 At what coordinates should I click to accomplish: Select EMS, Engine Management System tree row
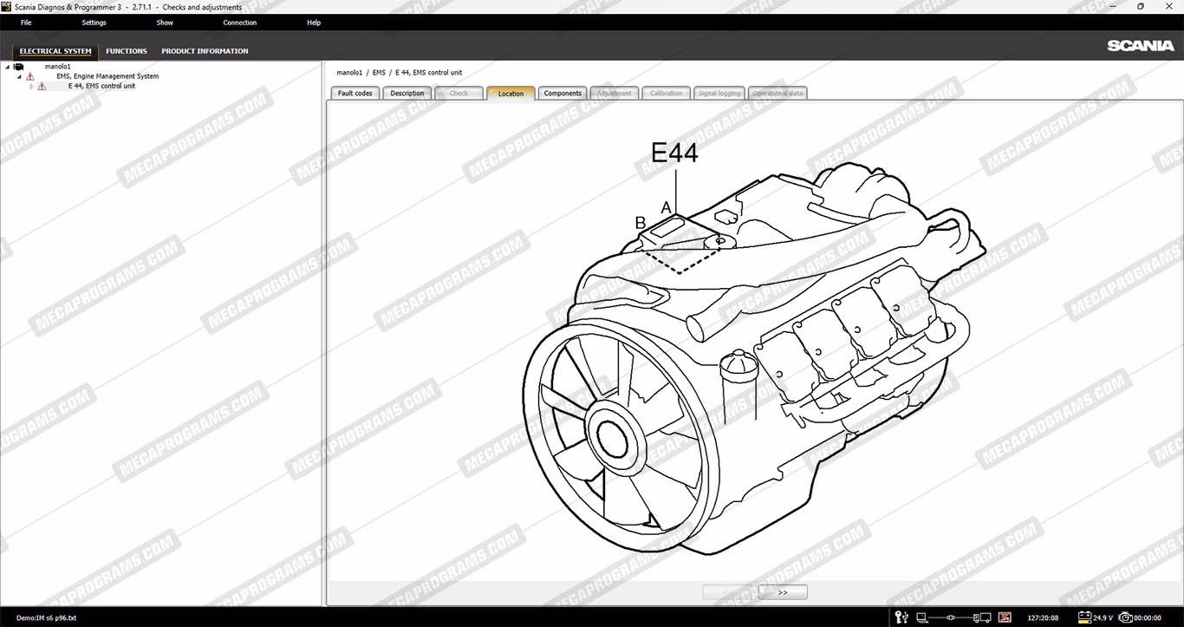107,76
